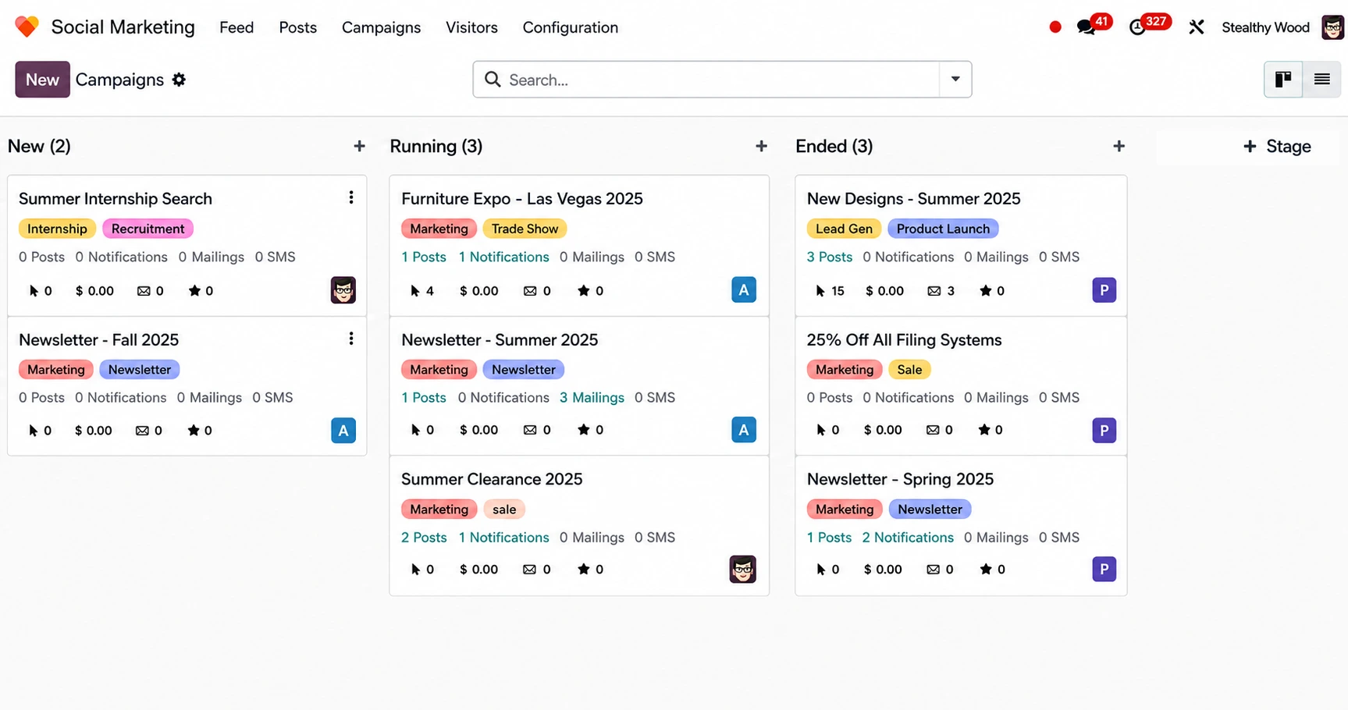Click the Social Marketing app title
The image size is (1348, 710).
123,27
